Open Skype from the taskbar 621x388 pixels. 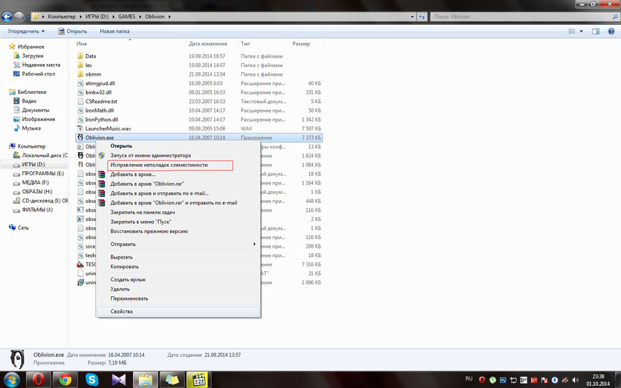pos(92,379)
